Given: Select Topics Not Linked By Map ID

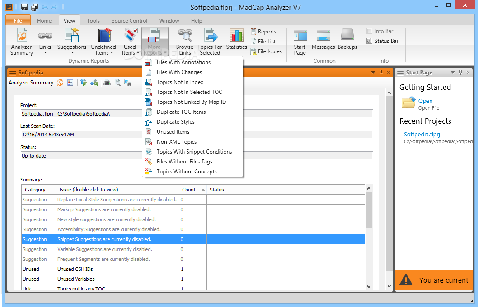Looking at the screenshot, I should click(x=192, y=102).
